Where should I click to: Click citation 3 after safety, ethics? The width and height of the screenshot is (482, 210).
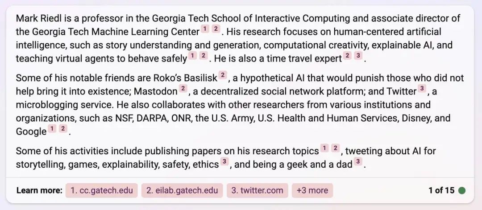click(x=224, y=162)
